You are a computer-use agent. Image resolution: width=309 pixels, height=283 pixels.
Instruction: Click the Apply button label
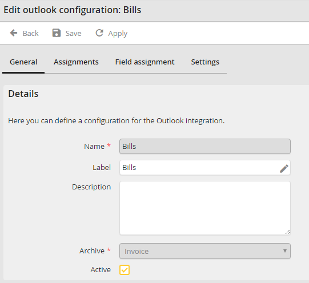tap(118, 34)
